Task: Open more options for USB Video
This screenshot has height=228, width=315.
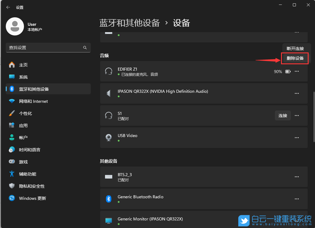Action: click(297, 137)
